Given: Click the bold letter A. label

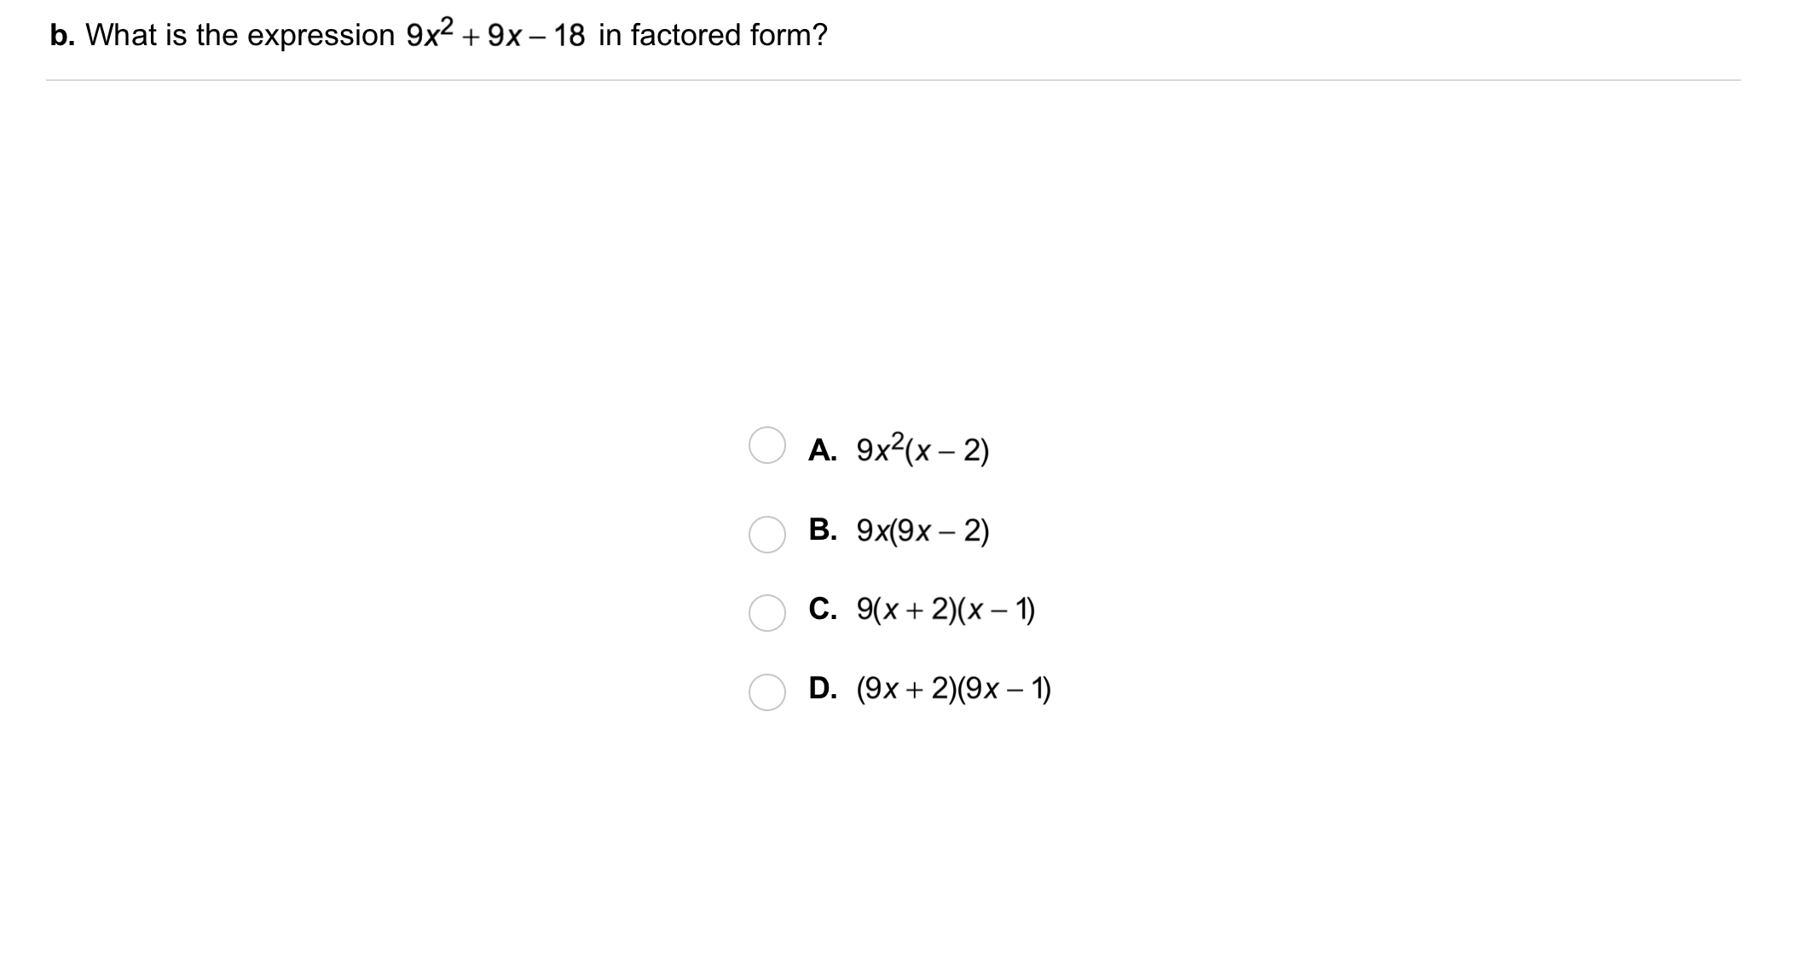Looking at the screenshot, I should pos(823,449).
